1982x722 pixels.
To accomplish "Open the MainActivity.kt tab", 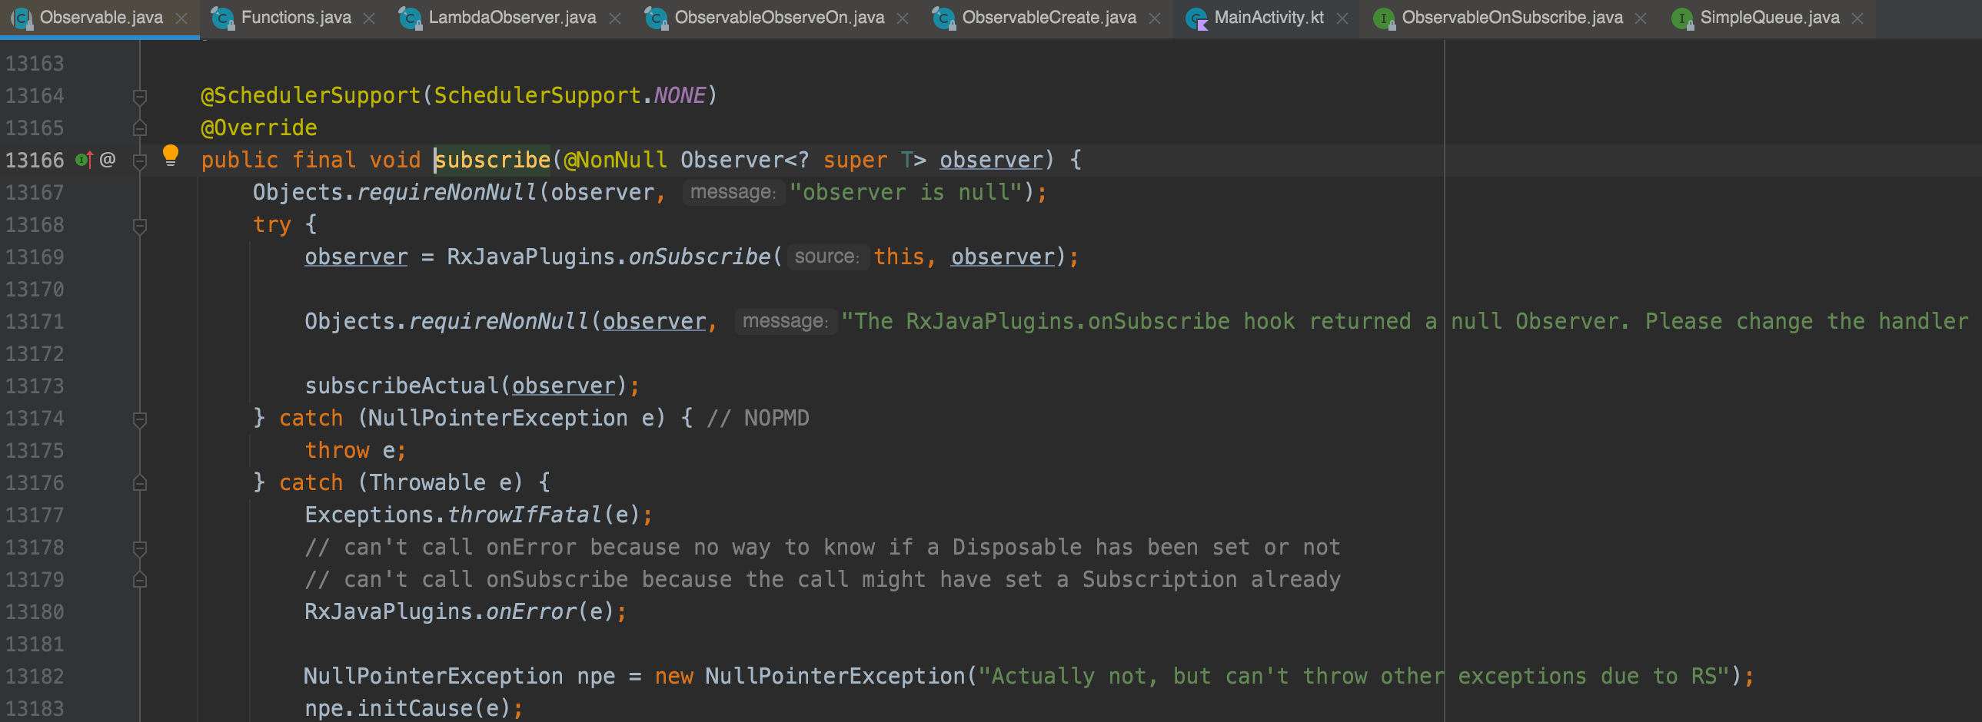I will (1268, 18).
